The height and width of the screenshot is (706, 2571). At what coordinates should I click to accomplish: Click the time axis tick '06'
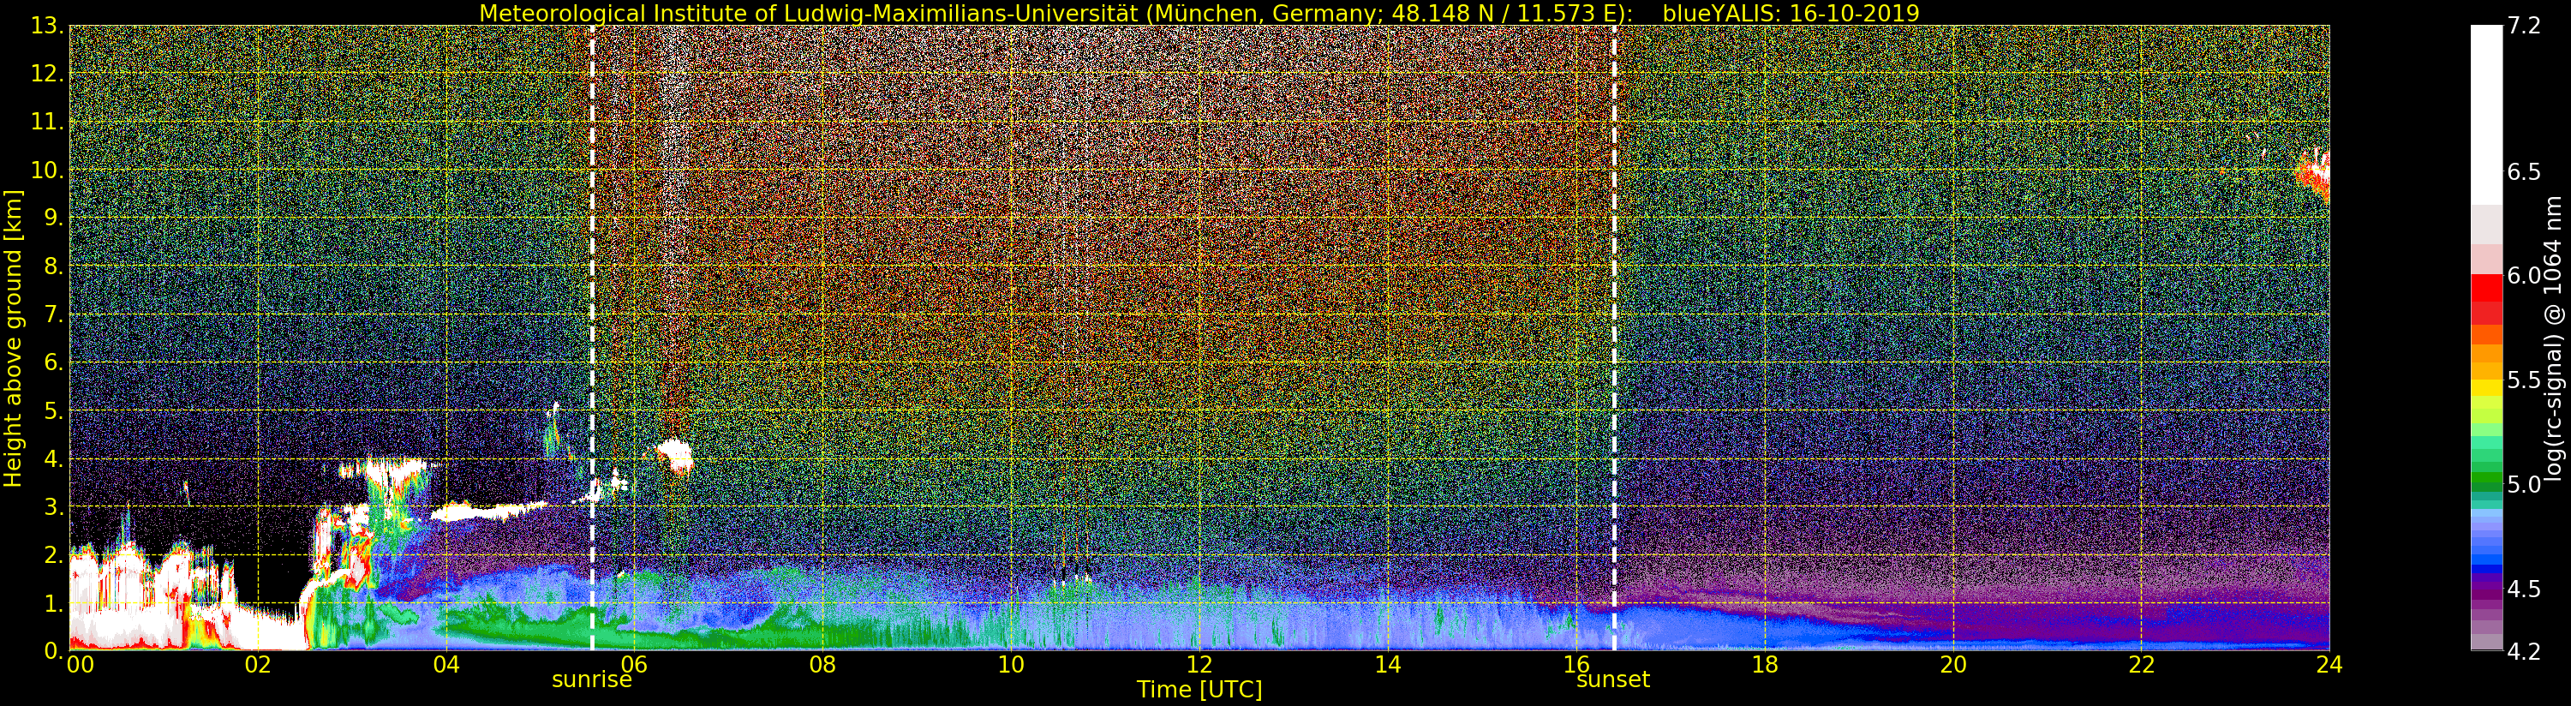click(635, 664)
